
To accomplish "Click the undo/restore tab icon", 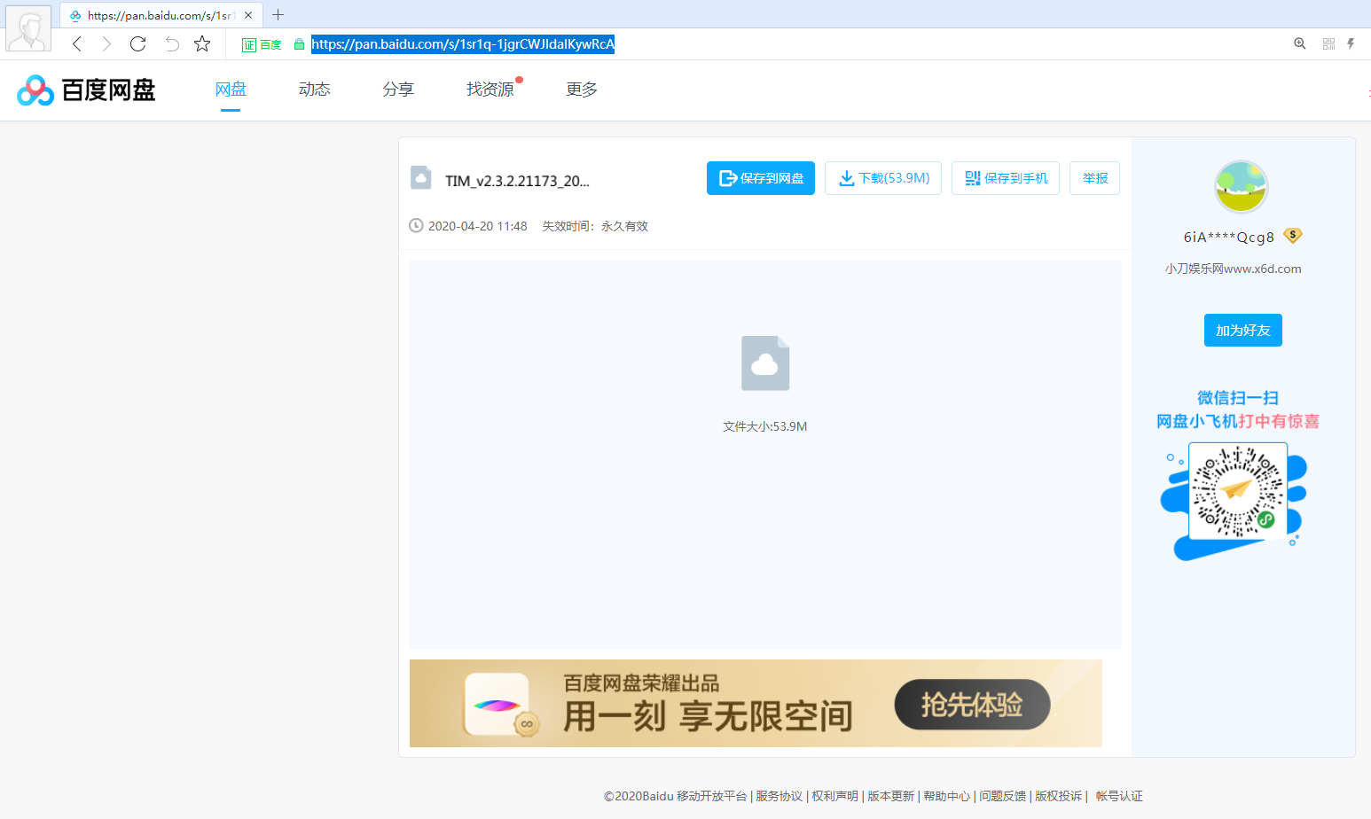I will 172,43.
